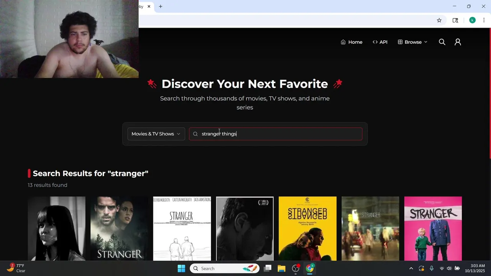Open the user account profile icon
Viewport: 491px width, 276px height.
(458, 42)
